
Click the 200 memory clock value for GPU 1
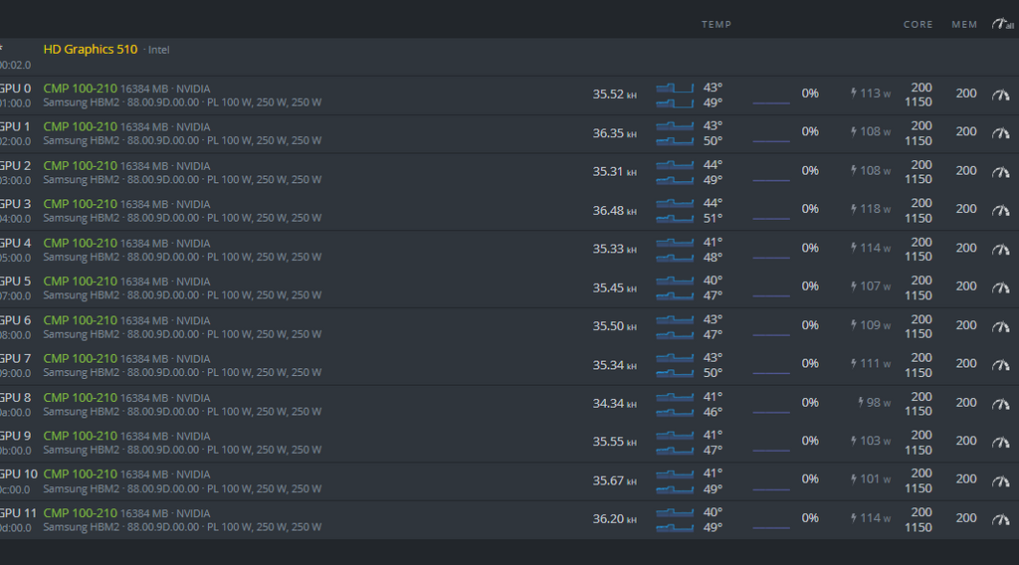[x=965, y=131]
